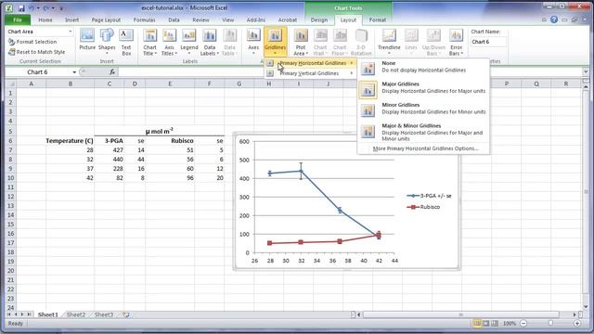Open the Data Labels options

coord(209,42)
